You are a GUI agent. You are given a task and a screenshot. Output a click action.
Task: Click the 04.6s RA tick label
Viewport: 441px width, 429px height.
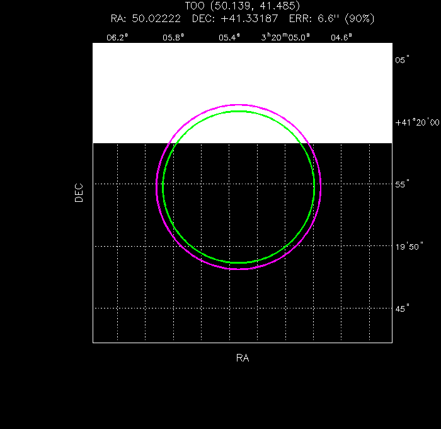point(341,37)
